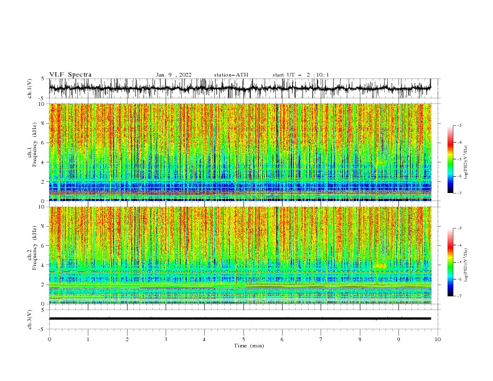Click the flat ch.3 voltage trace
Image resolution: width=493 pixels, height=381 pixels.
(240, 319)
